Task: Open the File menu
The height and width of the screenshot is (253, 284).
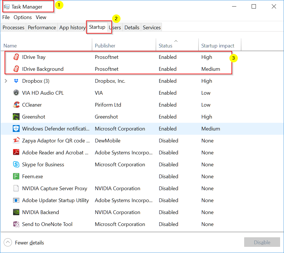Action: (x=6, y=17)
